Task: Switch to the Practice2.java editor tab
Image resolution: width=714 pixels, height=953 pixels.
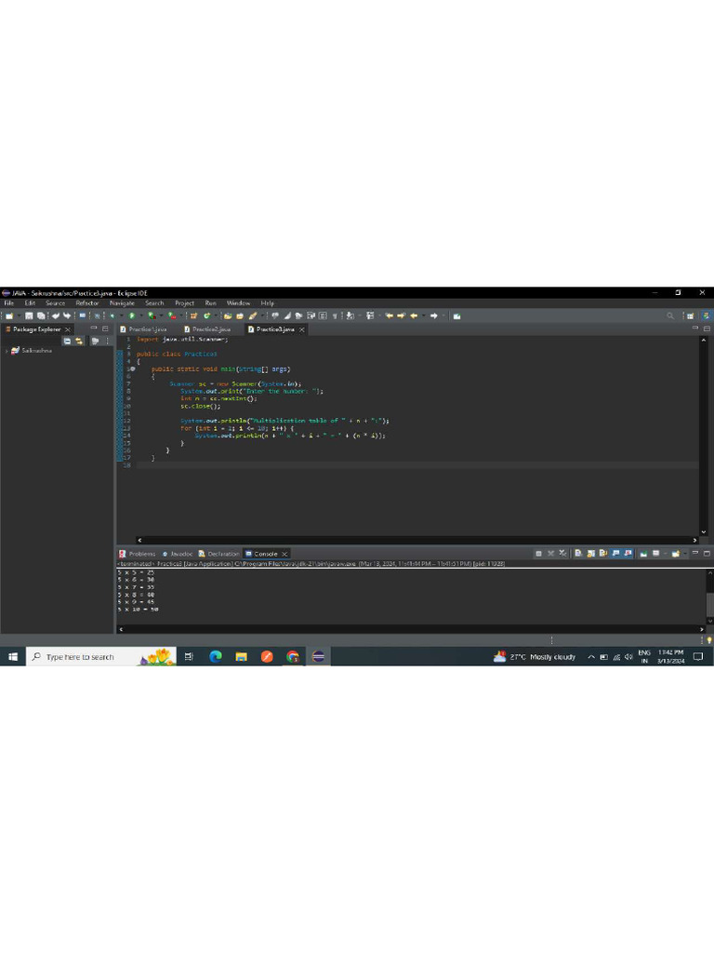Action: 207,329
